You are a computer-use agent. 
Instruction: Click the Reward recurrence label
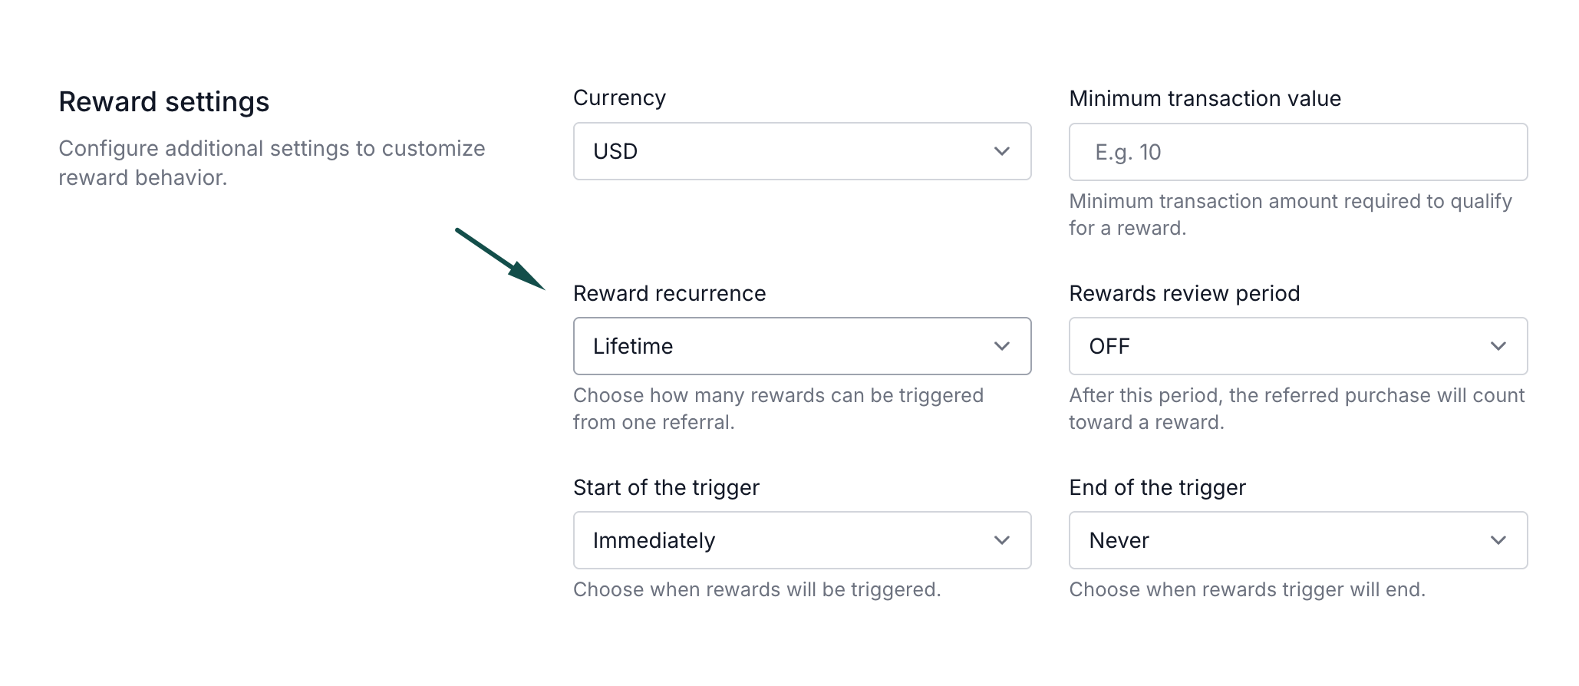pyautogui.click(x=669, y=293)
